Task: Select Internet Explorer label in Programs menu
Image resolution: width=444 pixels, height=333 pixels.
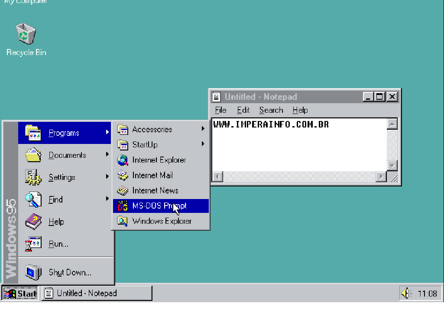Action: coord(159,160)
